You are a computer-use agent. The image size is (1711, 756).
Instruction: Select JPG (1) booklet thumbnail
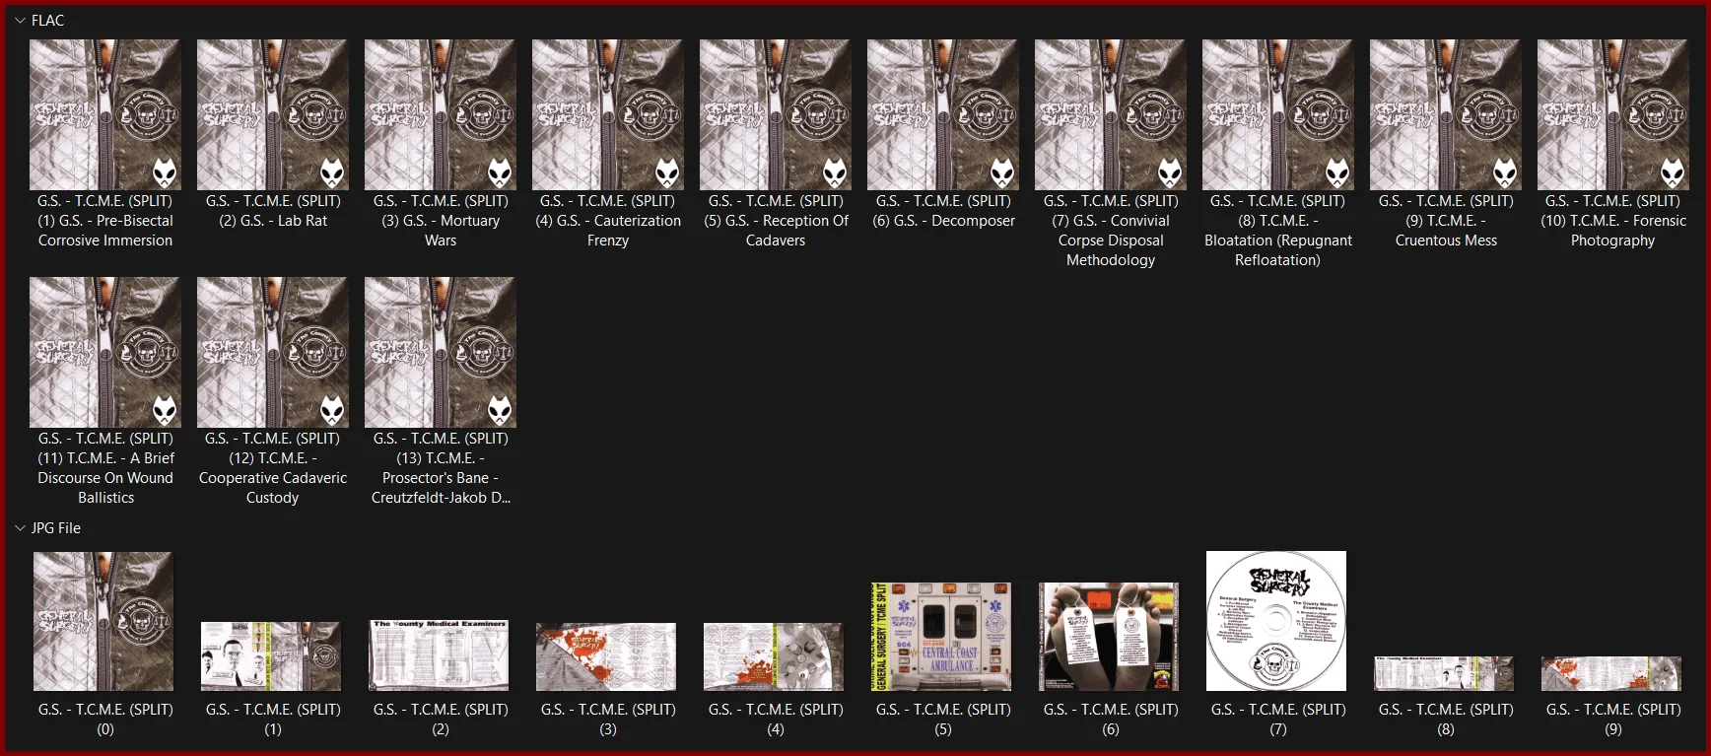[x=271, y=656]
